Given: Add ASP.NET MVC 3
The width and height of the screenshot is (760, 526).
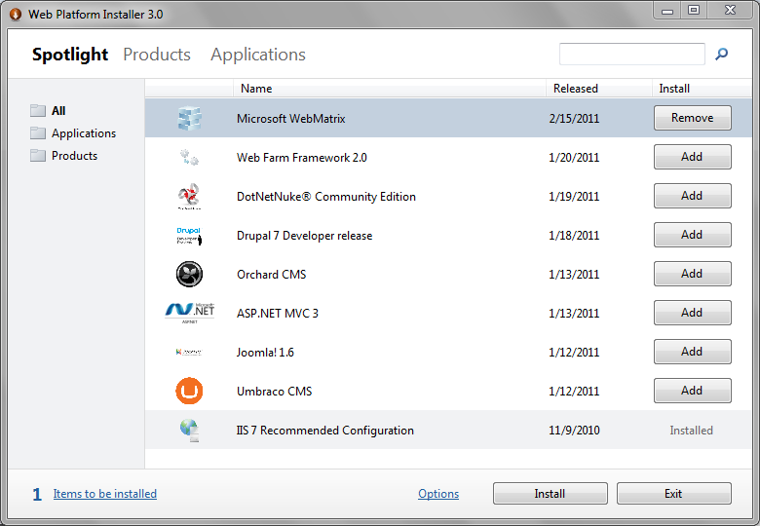Looking at the screenshot, I should [x=692, y=313].
